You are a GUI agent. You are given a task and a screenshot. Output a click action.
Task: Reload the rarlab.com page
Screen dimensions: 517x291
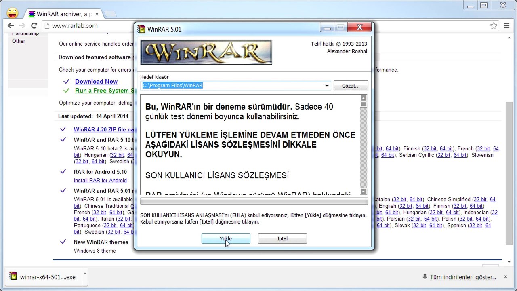(x=34, y=26)
